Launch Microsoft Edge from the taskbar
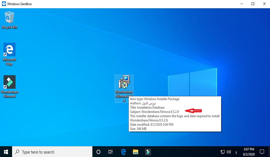This screenshot has height=157, width=270. [123, 152]
